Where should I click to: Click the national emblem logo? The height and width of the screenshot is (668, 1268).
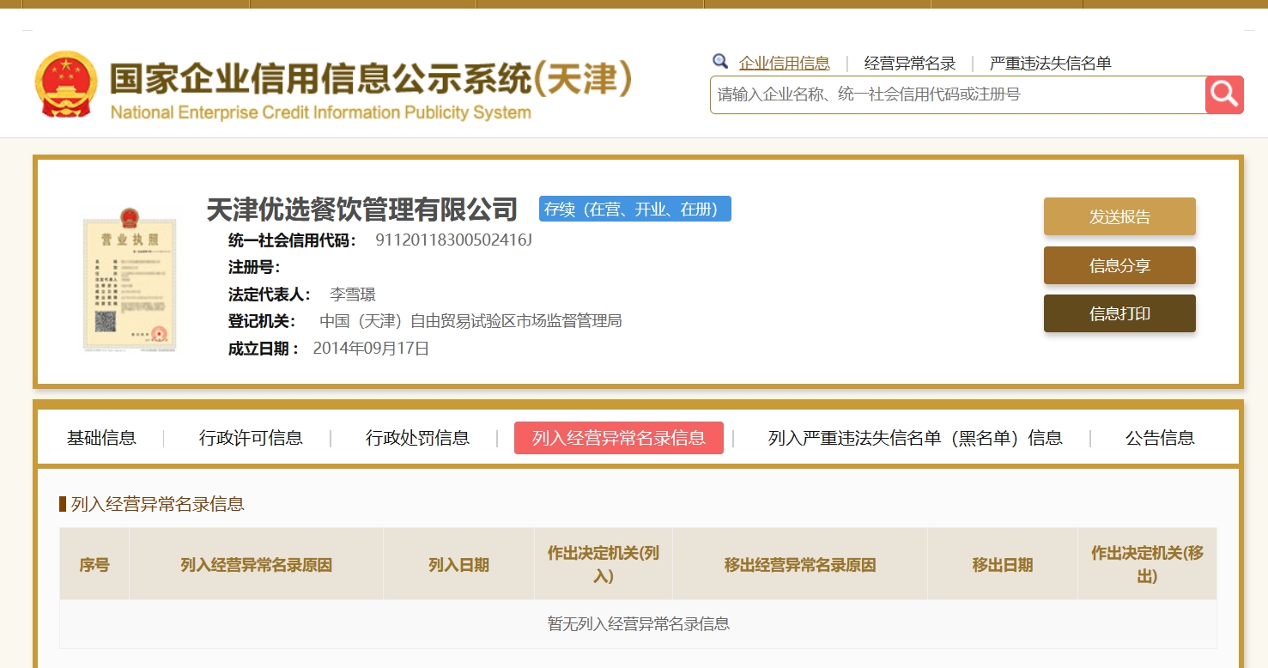tap(66, 84)
